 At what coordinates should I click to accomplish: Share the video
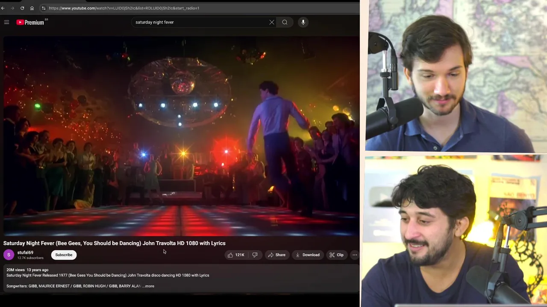pyautogui.click(x=276, y=255)
